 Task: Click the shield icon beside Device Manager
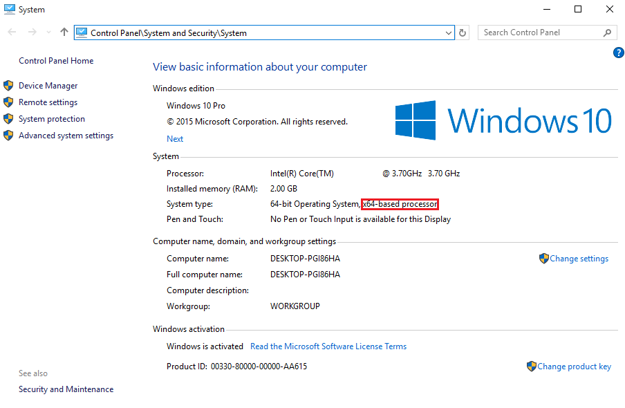point(8,85)
